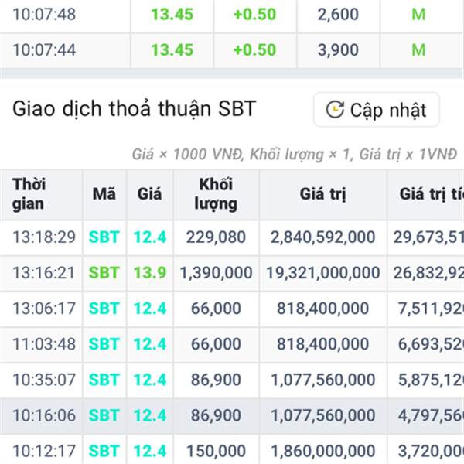Image resolution: width=464 pixels, height=464 pixels.
Task: Select the Giá trị column header
Action: [322, 194]
